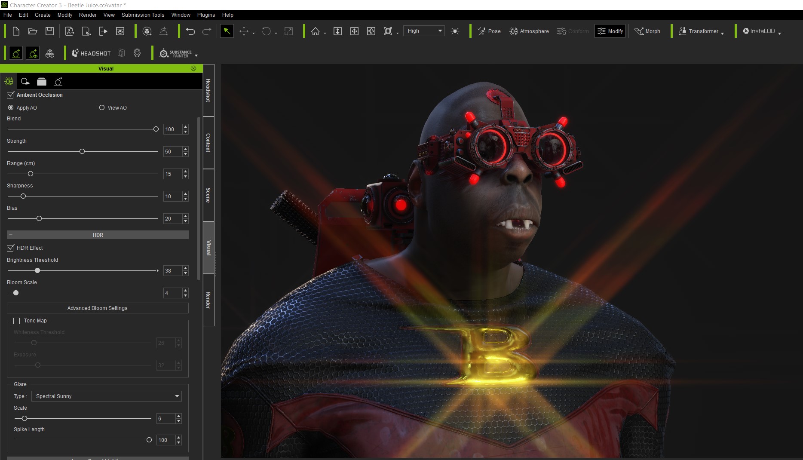Screen dimensions: 803x460
Task: Select the View AO radio button
Action: [102, 107]
